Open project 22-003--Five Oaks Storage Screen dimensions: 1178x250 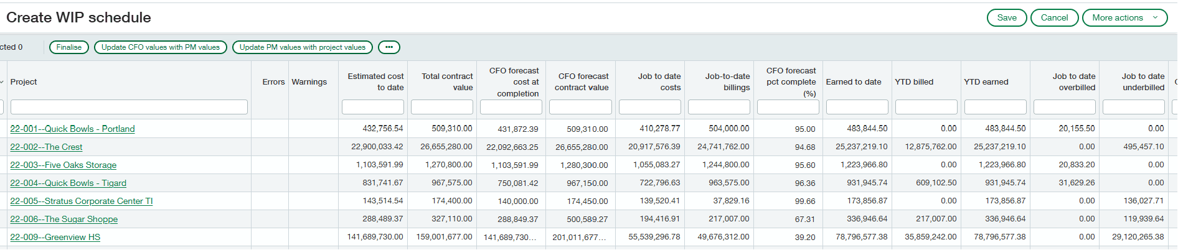(x=64, y=165)
